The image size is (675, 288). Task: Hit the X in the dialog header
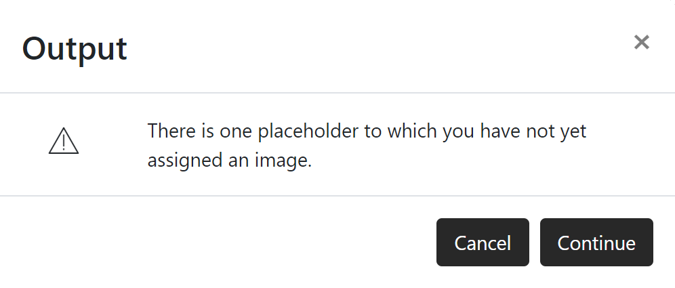[x=641, y=43]
